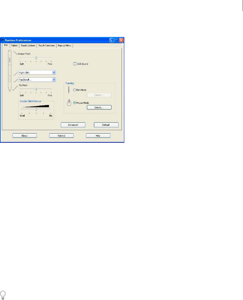Click the Soft label under Tip Feel

coord(22,95)
